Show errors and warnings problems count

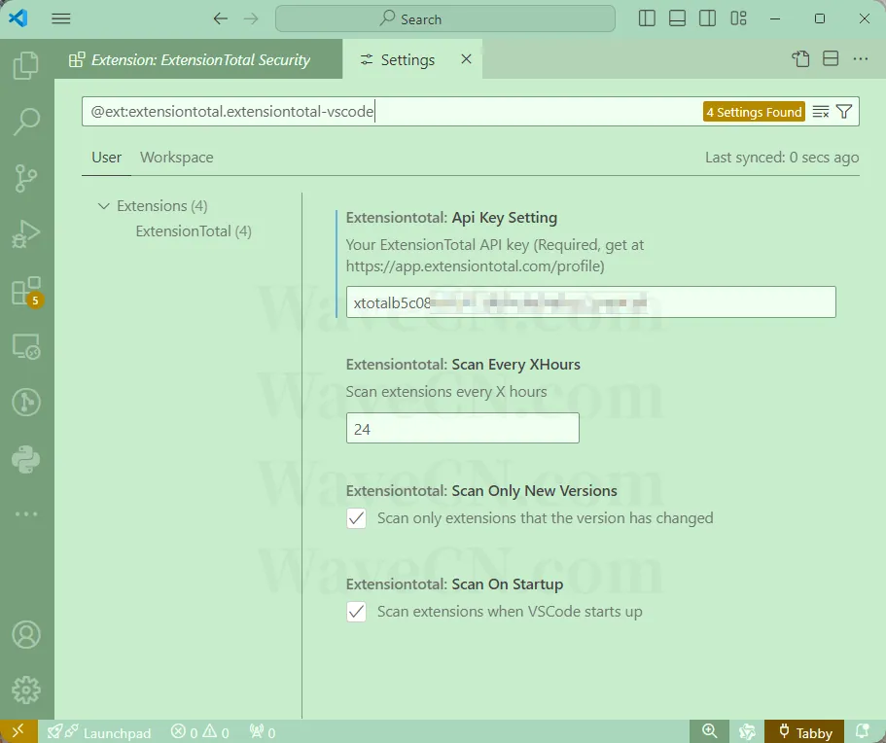coord(200,732)
